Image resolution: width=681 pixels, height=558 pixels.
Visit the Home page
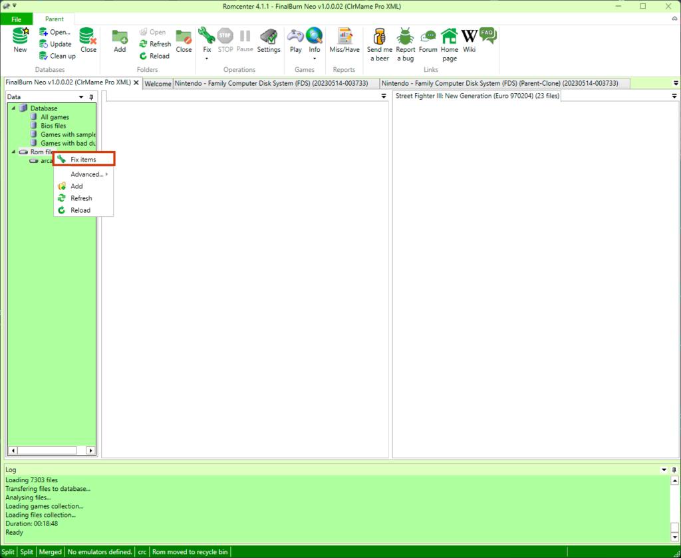[x=450, y=45]
